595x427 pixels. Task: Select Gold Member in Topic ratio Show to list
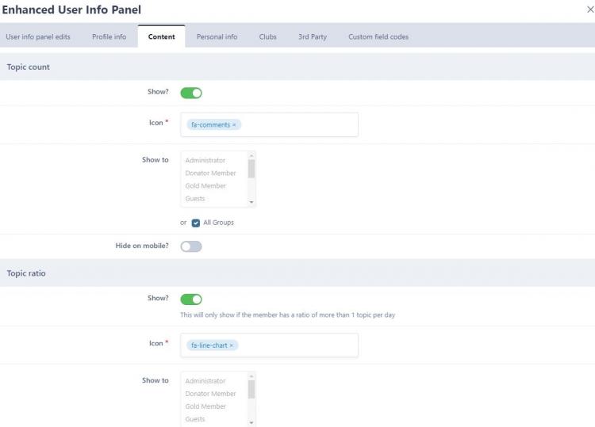pos(205,406)
